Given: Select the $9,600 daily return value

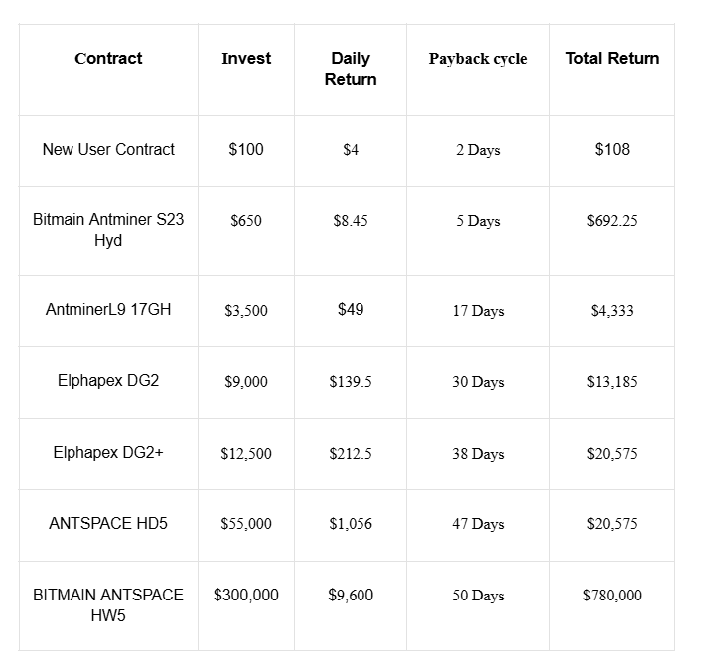Looking at the screenshot, I should point(351,596).
